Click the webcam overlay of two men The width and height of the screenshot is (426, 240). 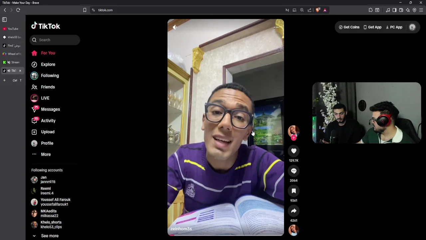click(366, 113)
